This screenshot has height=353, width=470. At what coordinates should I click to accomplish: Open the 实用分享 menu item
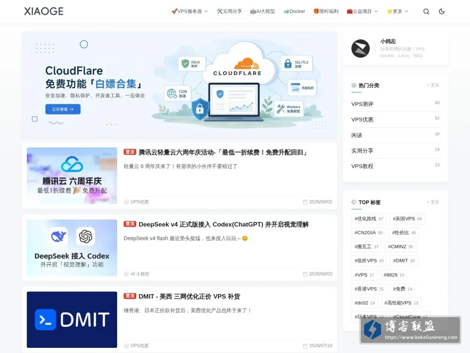(230, 11)
